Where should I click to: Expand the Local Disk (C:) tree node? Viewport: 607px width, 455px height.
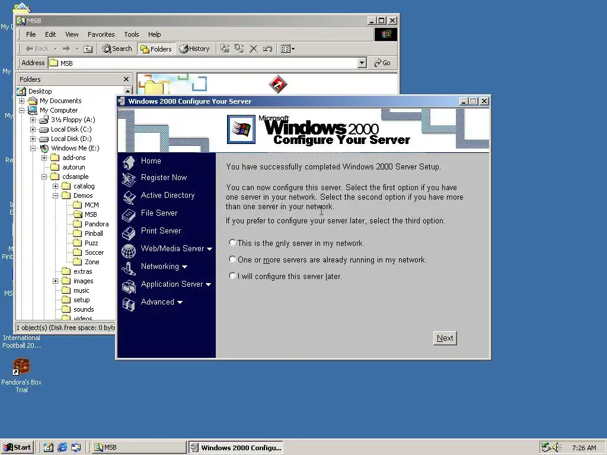pyautogui.click(x=33, y=129)
